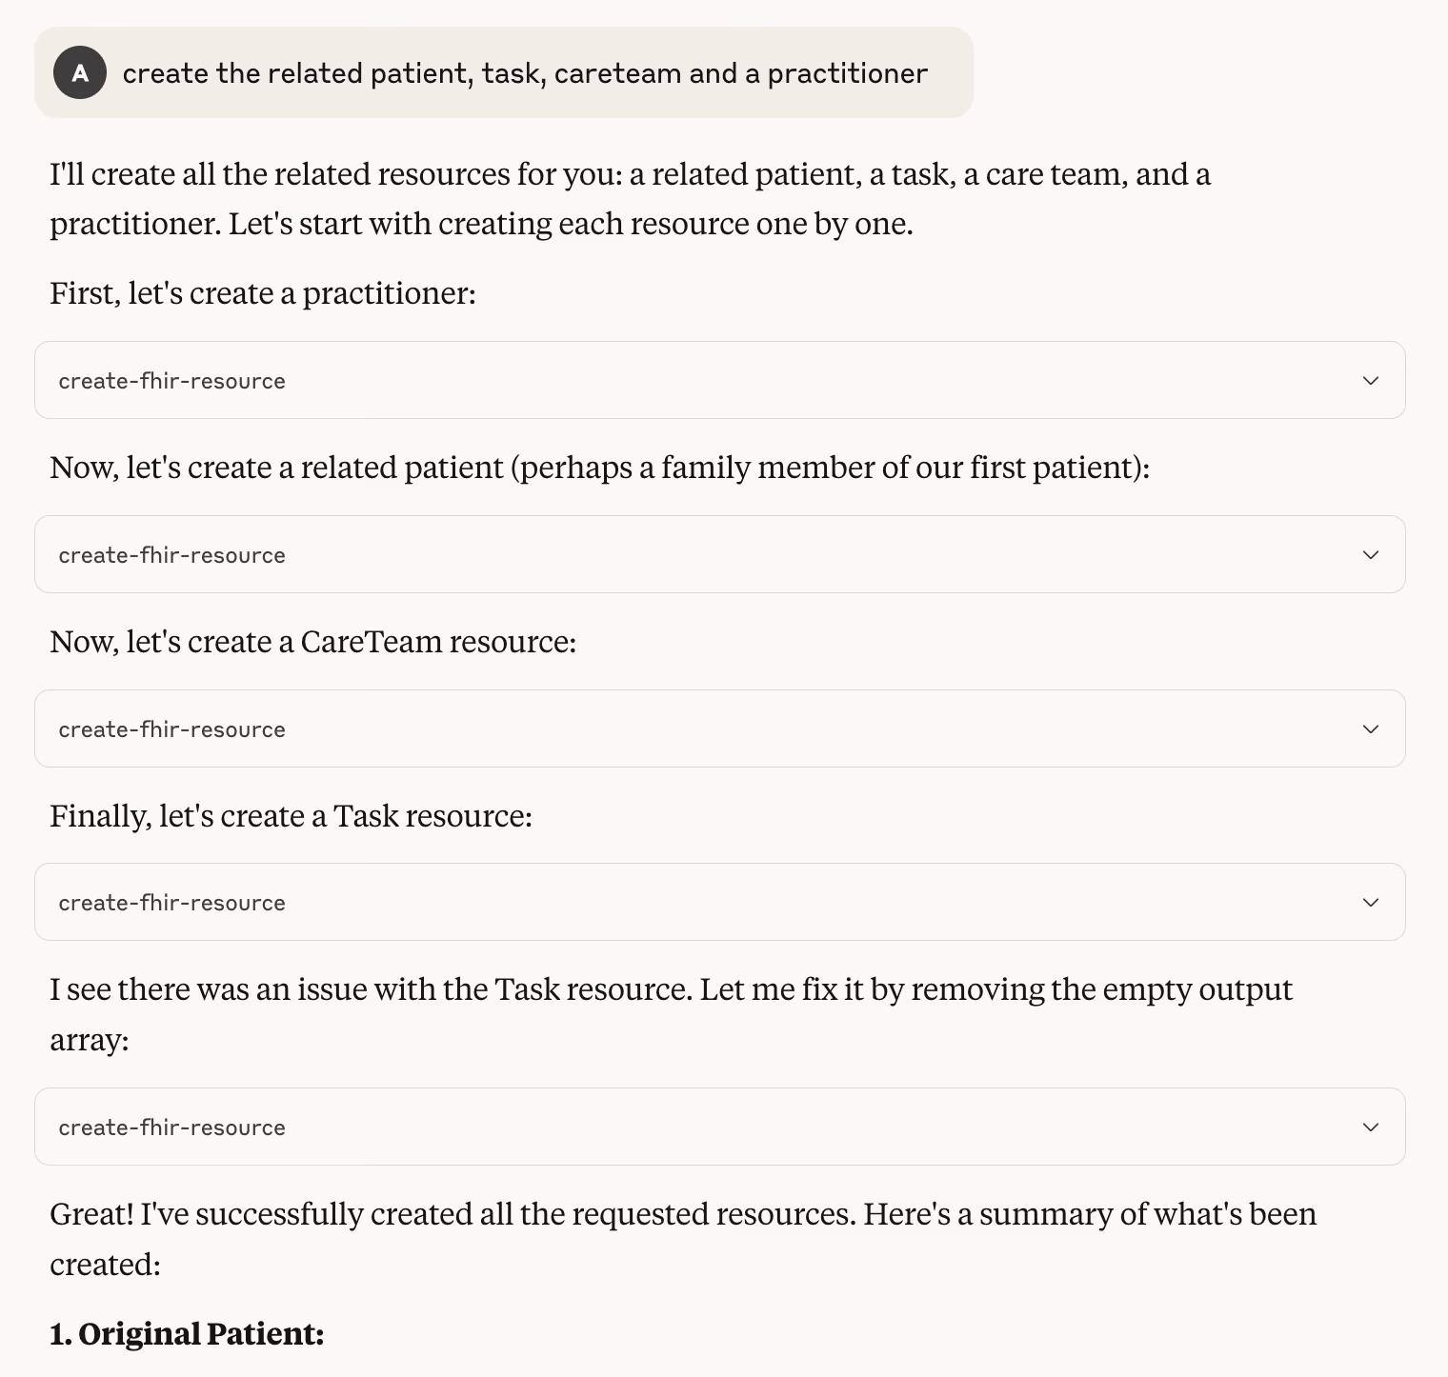Expand chevron of tool call under Finally Task line
Image resolution: width=1448 pixels, height=1377 pixels.
[x=1371, y=903]
